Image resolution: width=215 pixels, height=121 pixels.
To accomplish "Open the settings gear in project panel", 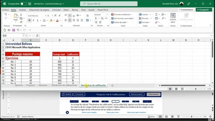I will point(67,113).
